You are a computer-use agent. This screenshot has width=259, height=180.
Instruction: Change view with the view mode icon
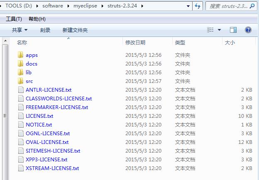[x=210, y=30]
